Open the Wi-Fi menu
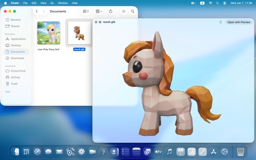Viewport: 256px width, 160px height. (211, 3)
